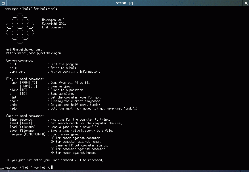Click the "If you just hit enter" line
The image size is (249, 172).
55,160
